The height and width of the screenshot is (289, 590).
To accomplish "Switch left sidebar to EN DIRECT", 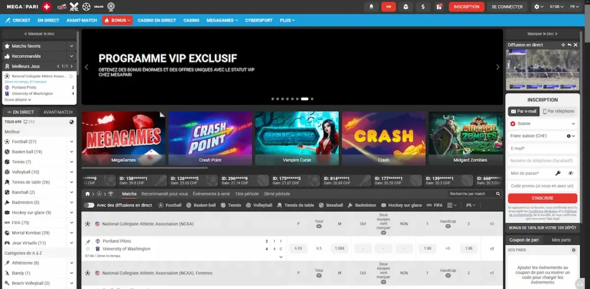I will 20,112.
